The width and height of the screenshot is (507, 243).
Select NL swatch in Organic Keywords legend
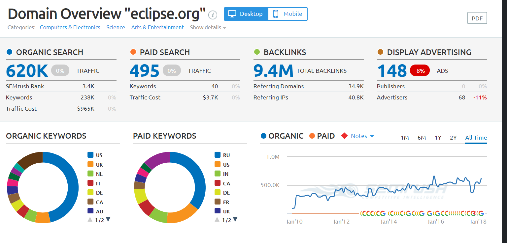pyautogui.click(x=90, y=174)
